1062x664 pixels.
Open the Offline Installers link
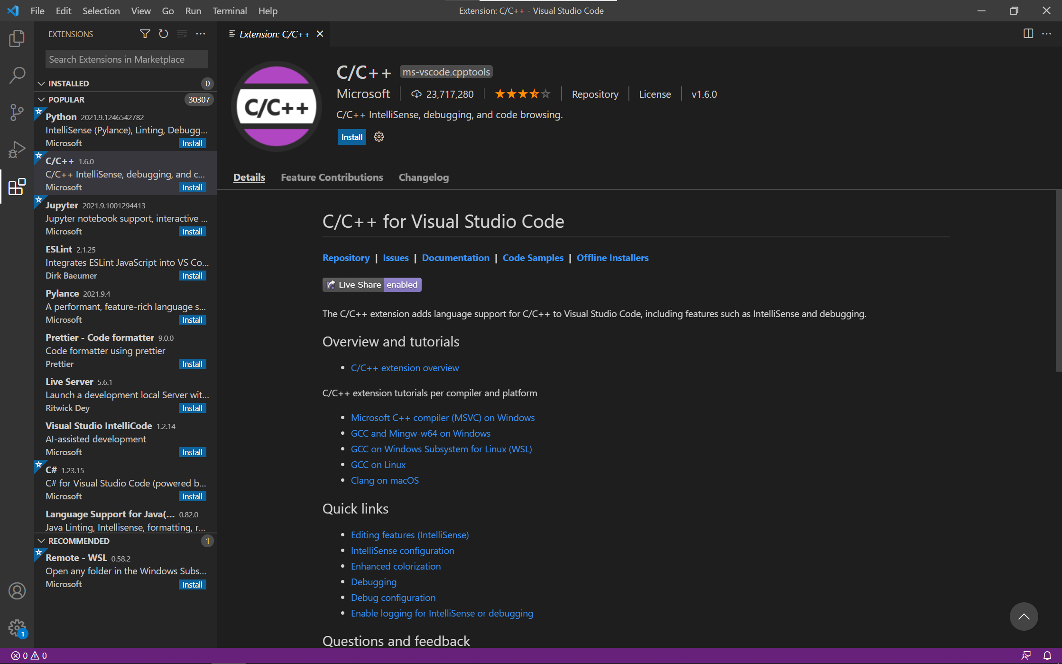click(612, 258)
